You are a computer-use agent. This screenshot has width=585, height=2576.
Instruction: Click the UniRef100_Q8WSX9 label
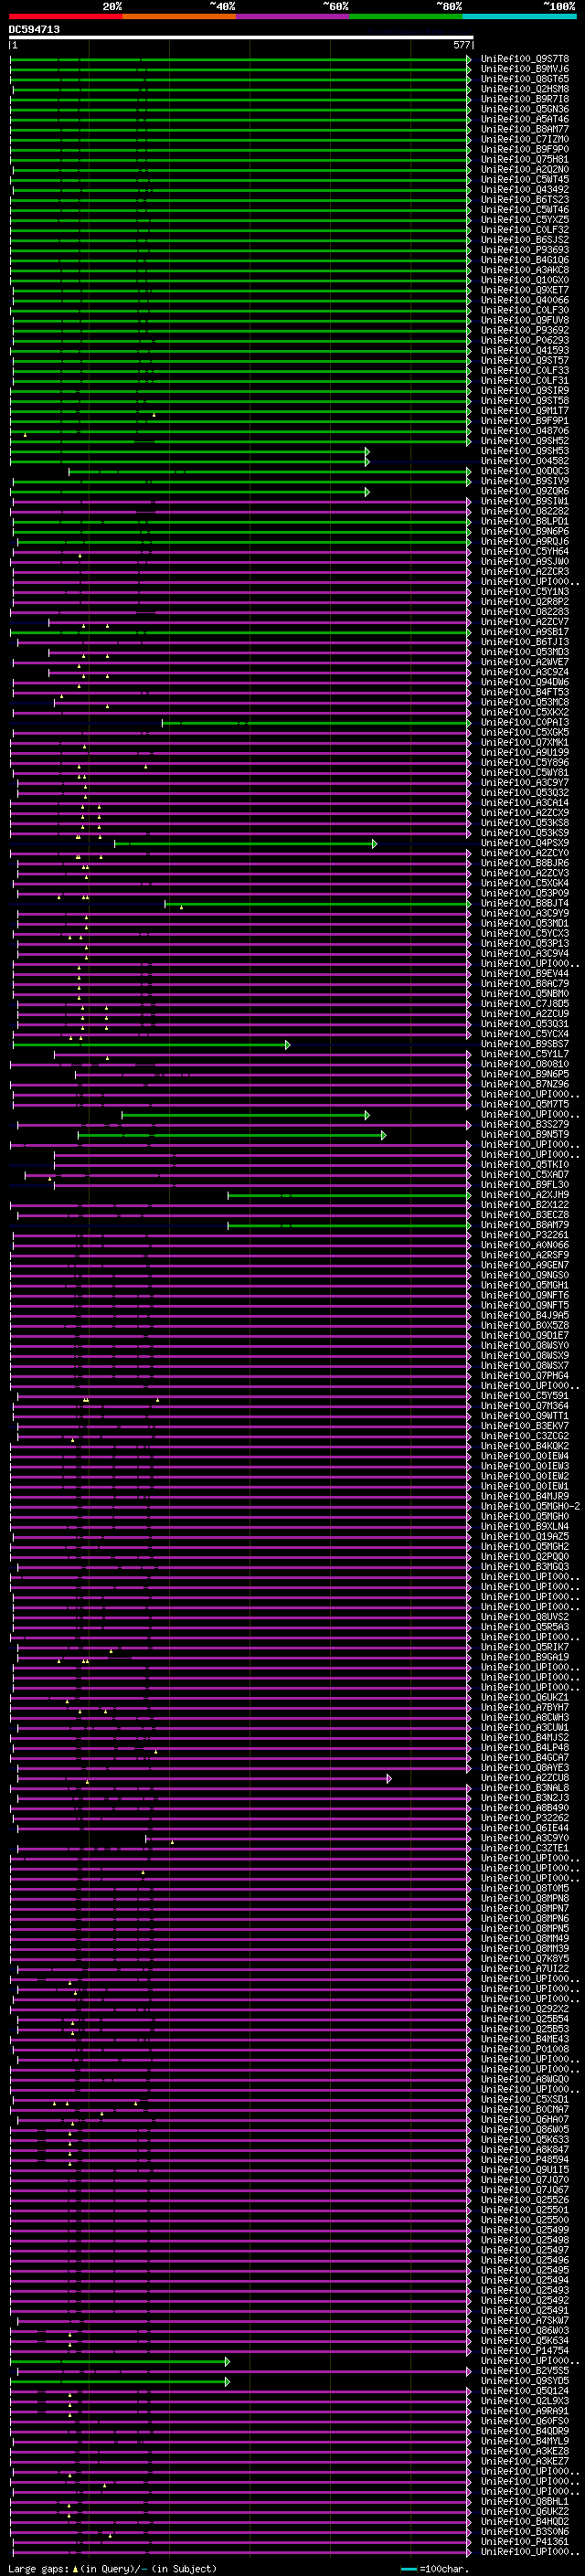525,1355
